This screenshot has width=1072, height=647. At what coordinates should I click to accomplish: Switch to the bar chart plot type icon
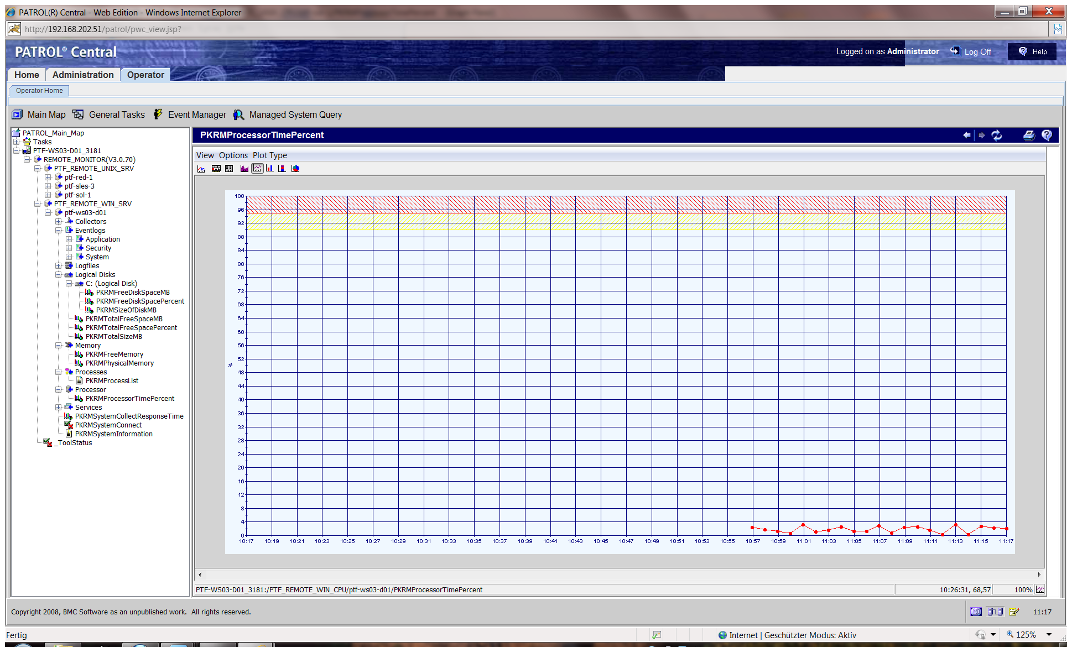(x=269, y=169)
